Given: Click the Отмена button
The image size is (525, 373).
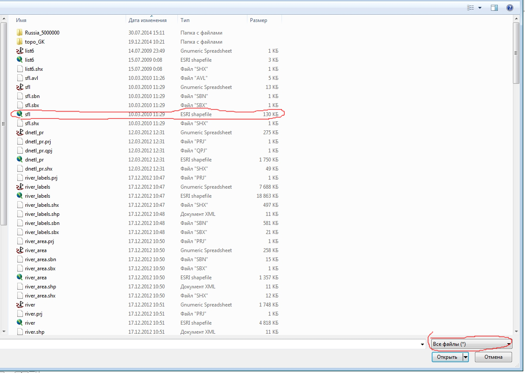Looking at the screenshot, I should [493, 357].
